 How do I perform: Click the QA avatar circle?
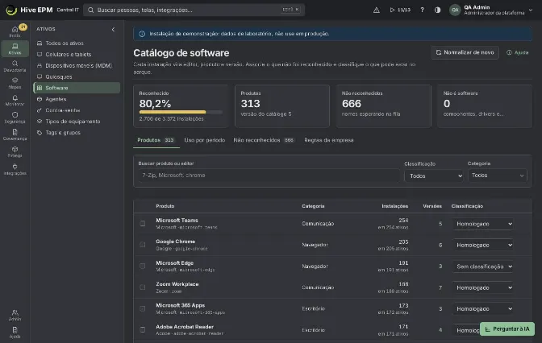455,10
